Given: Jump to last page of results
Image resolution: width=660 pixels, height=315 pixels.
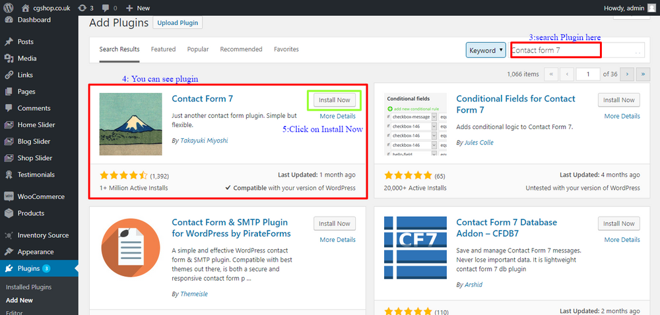Looking at the screenshot, I should (643, 74).
